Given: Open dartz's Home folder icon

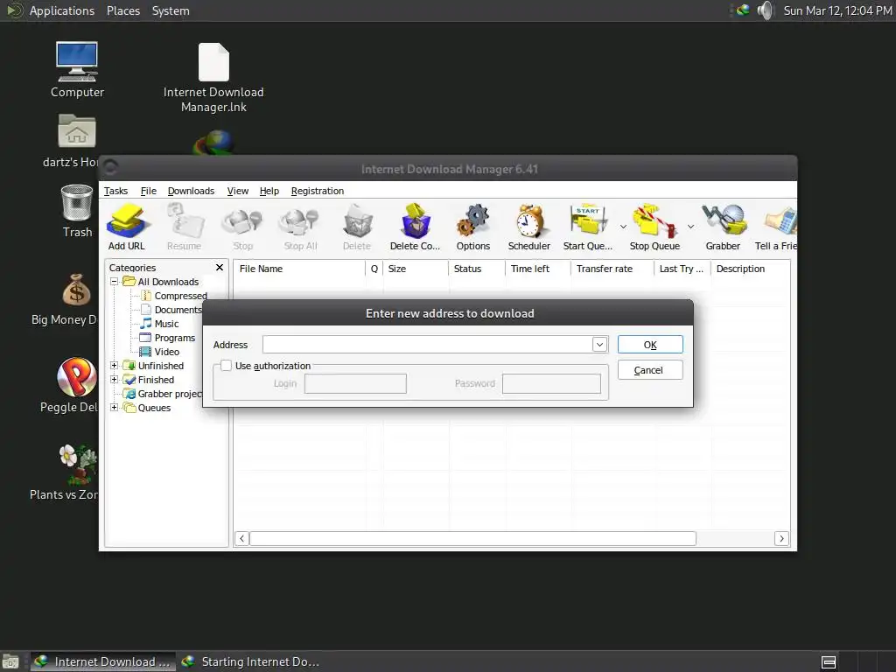Looking at the screenshot, I should pyautogui.click(x=77, y=131).
